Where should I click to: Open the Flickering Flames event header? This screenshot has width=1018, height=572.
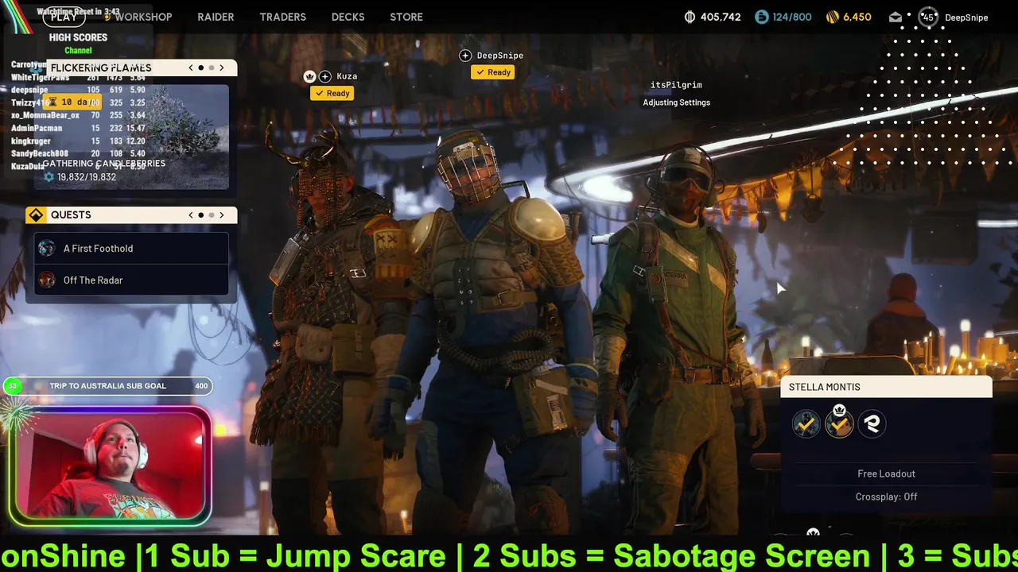pos(131,68)
